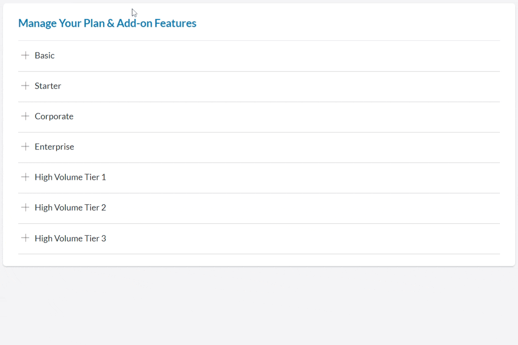Click the plus icon beside Enterprise
518x345 pixels.
(25, 147)
